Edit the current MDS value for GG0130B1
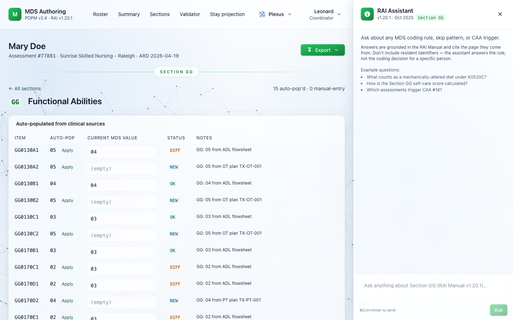The height and width of the screenshot is (320, 513). click(x=121, y=185)
